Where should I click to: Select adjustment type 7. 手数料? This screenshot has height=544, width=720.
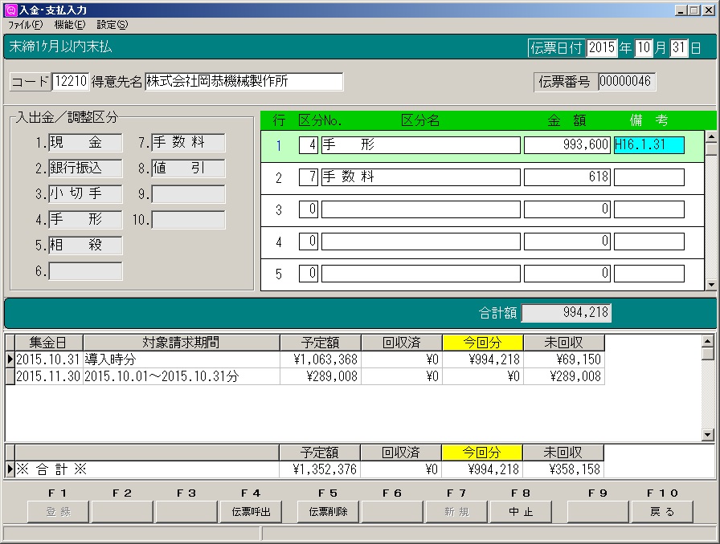pos(188,143)
